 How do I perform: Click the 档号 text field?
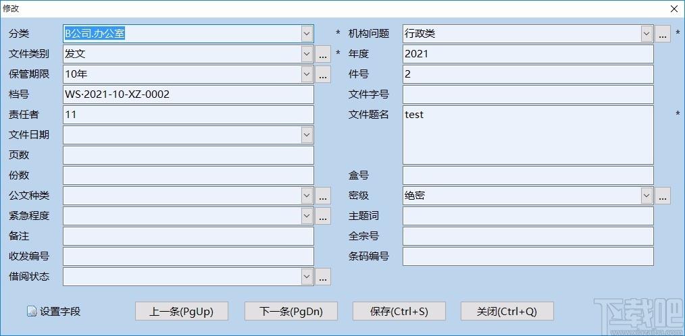[x=188, y=94]
